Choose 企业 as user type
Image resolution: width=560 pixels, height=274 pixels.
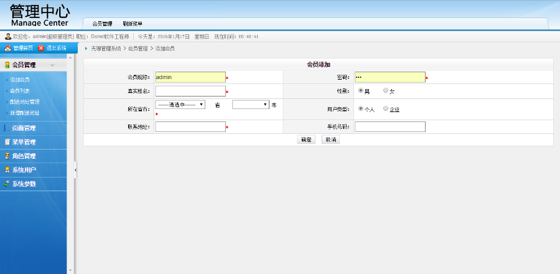(x=386, y=108)
